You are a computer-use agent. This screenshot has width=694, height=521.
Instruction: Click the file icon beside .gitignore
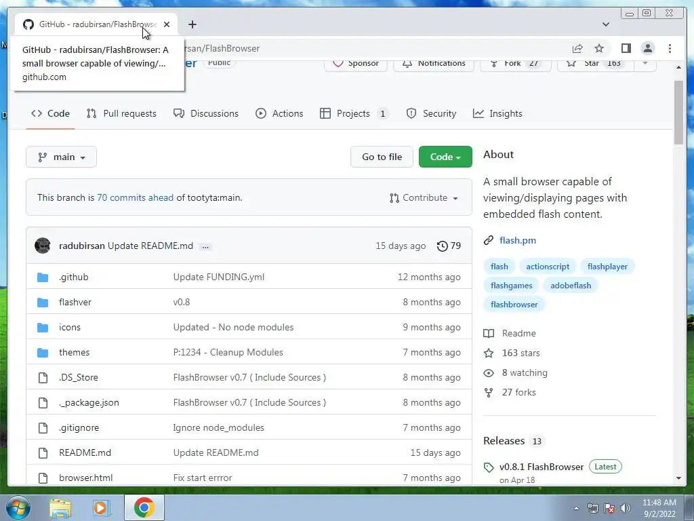[x=43, y=427]
